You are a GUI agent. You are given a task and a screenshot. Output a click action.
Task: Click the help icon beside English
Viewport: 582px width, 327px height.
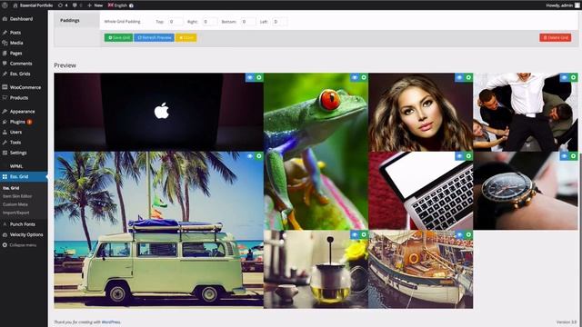(x=131, y=5)
